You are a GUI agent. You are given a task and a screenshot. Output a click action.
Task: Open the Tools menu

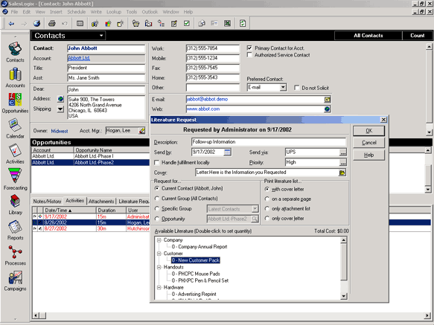[x=132, y=12]
